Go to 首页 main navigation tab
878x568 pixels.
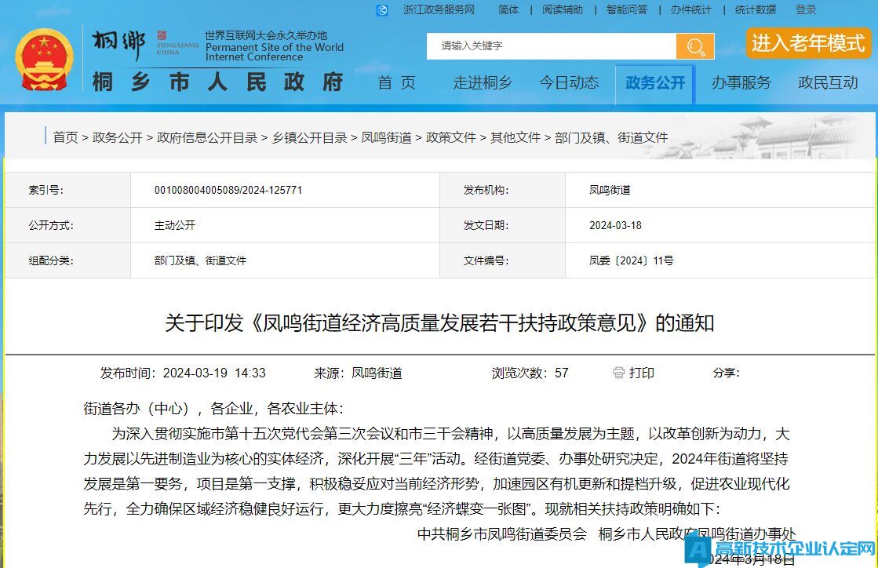[x=396, y=83]
